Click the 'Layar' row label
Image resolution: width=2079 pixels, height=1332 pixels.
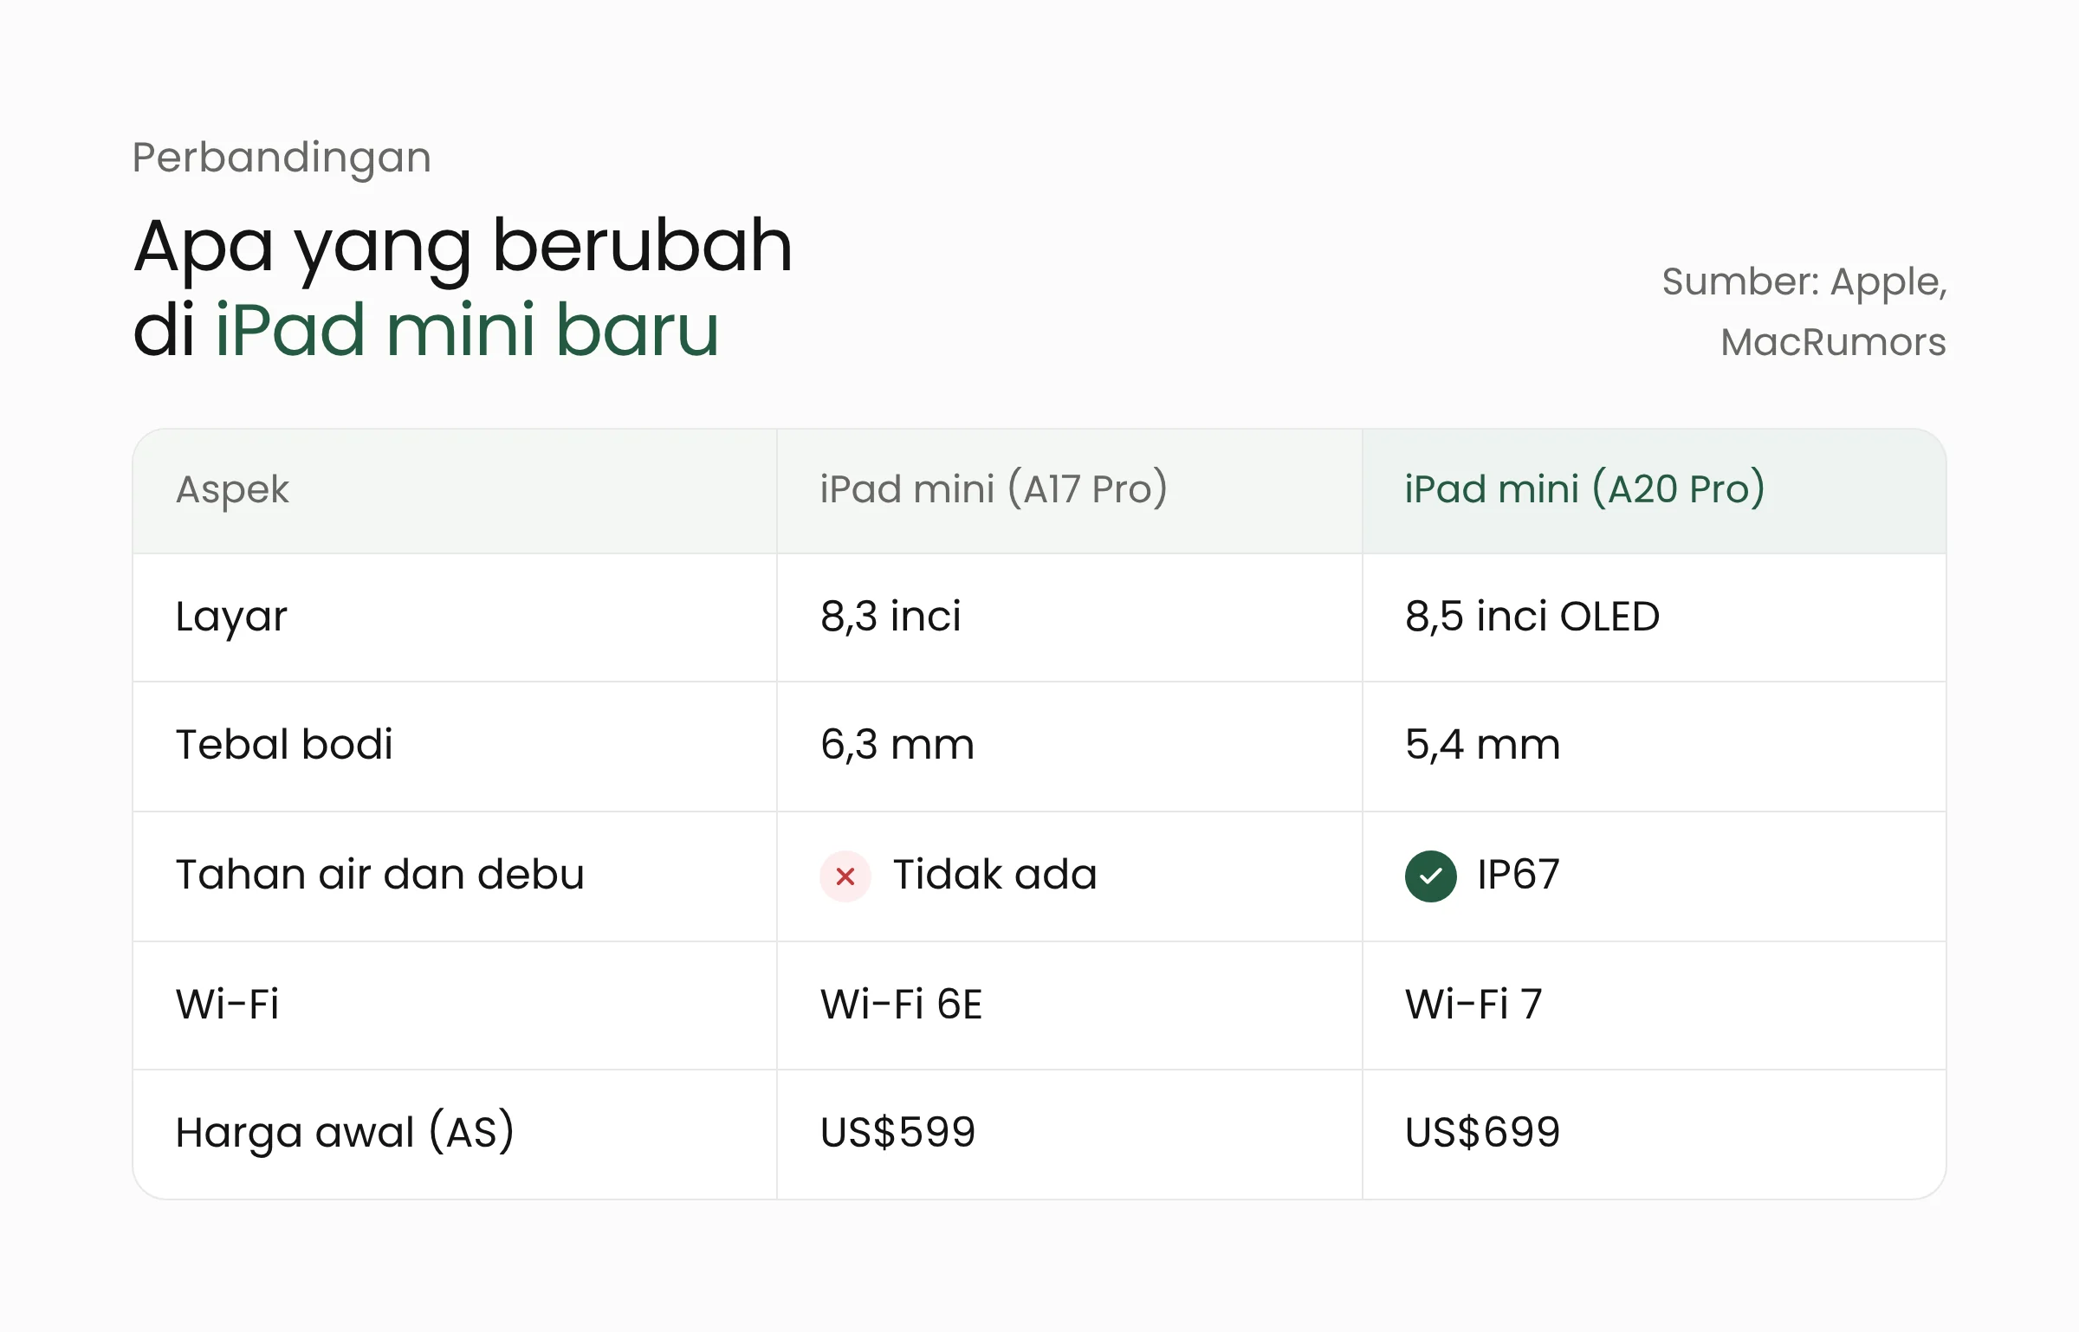(230, 618)
